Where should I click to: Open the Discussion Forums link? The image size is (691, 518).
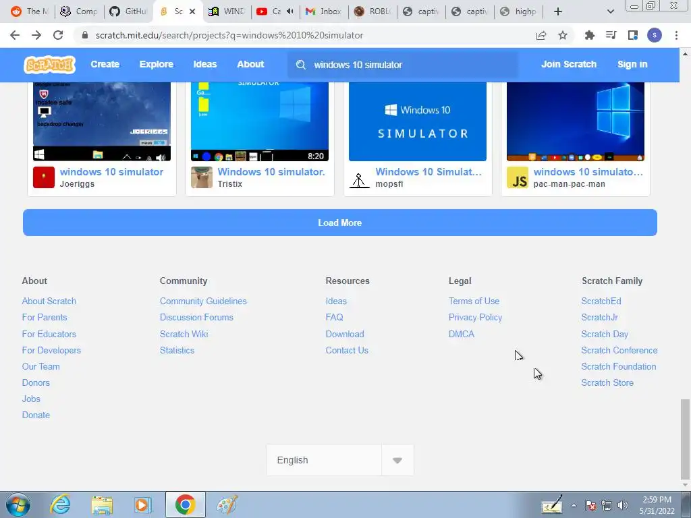click(196, 318)
